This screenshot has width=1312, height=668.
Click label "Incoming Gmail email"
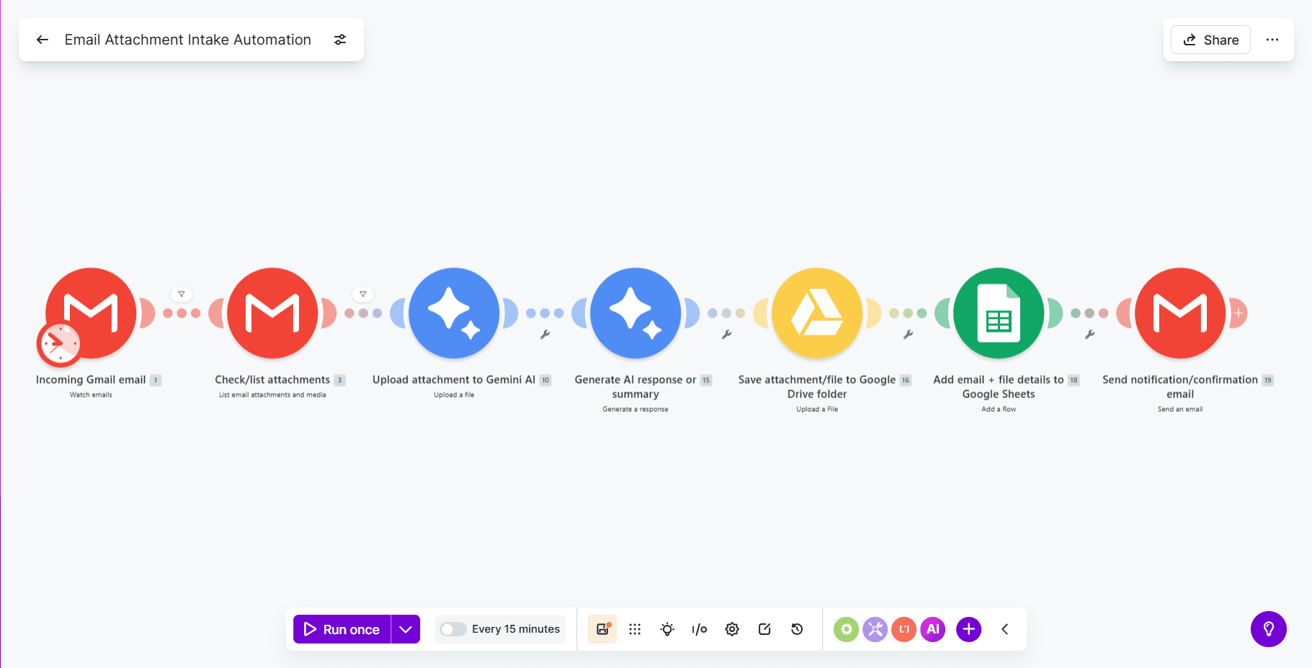point(91,380)
